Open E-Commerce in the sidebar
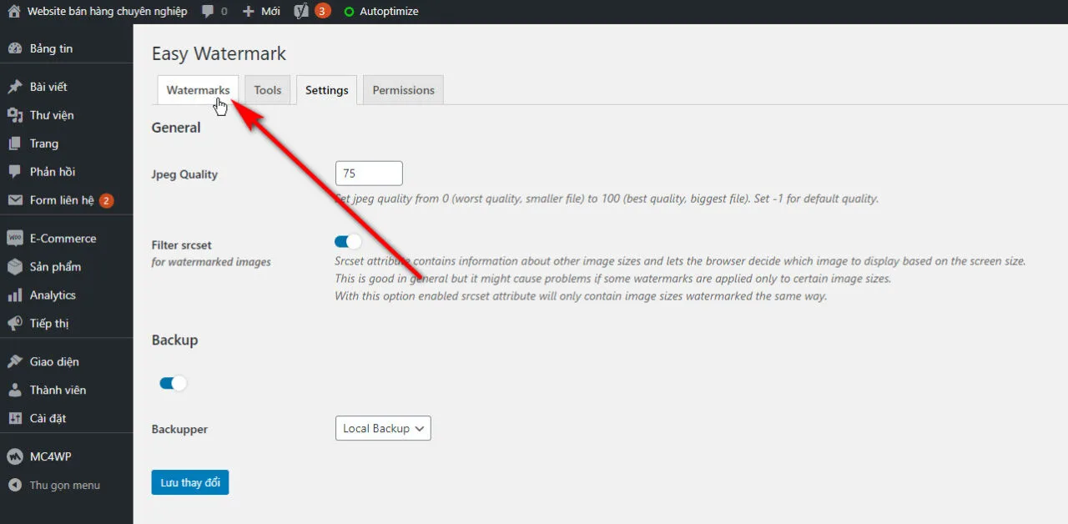The image size is (1068, 524). 63,239
